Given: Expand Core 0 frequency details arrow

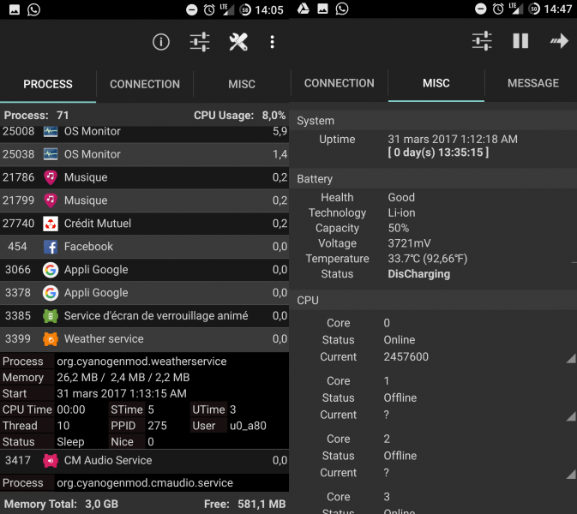Looking at the screenshot, I should [570, 359].
